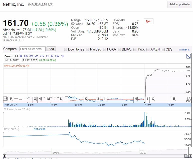Open news marker K on the chart
The width and height of the screenshot is (193, 159).
coord(86,99)
